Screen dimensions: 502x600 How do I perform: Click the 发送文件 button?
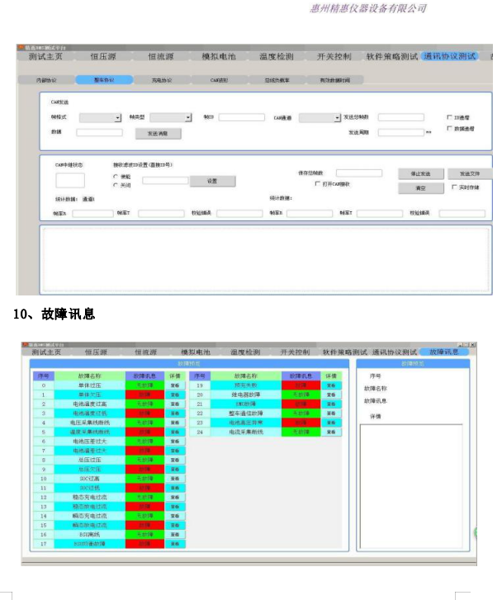coord(469,174)
